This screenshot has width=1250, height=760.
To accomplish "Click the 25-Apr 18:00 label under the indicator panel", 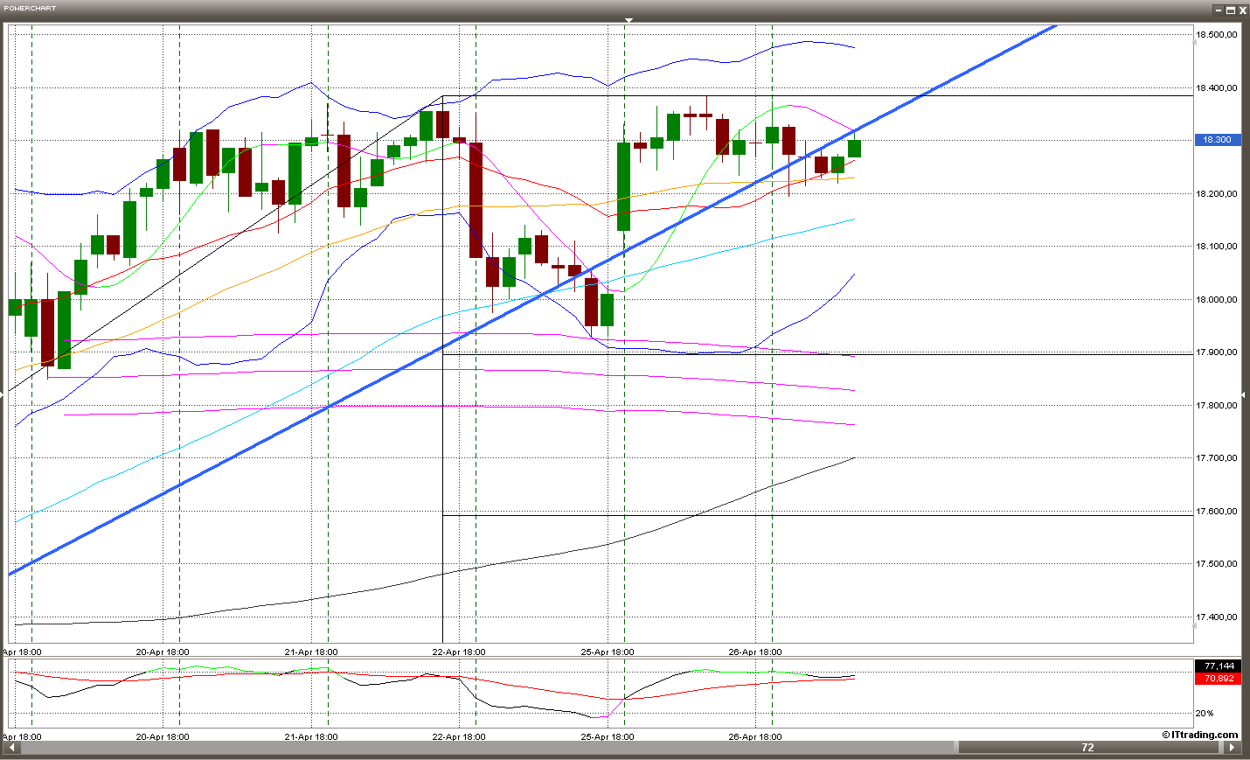I will 608,736.
